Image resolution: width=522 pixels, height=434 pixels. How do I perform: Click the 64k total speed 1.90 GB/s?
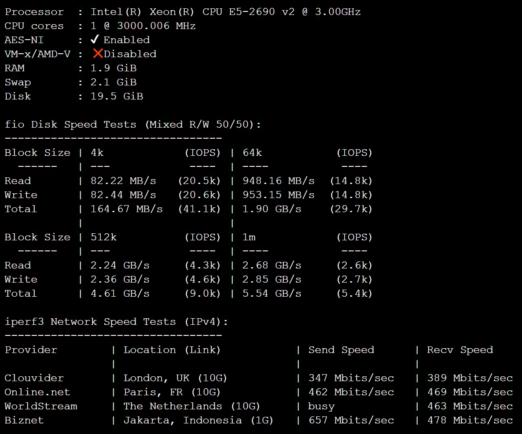[272, 209]
